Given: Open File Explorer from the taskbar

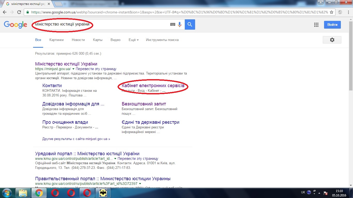Looking at the screenshot, I should (x=23, y=193).
